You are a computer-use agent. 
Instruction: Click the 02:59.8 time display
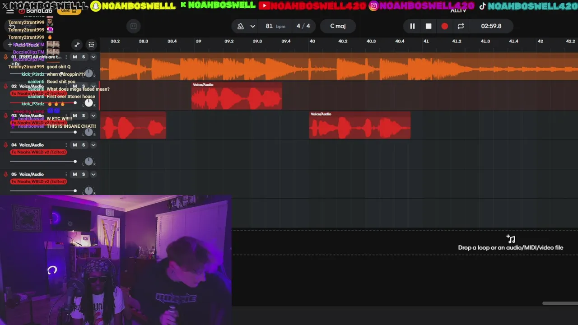click(491, 26)
